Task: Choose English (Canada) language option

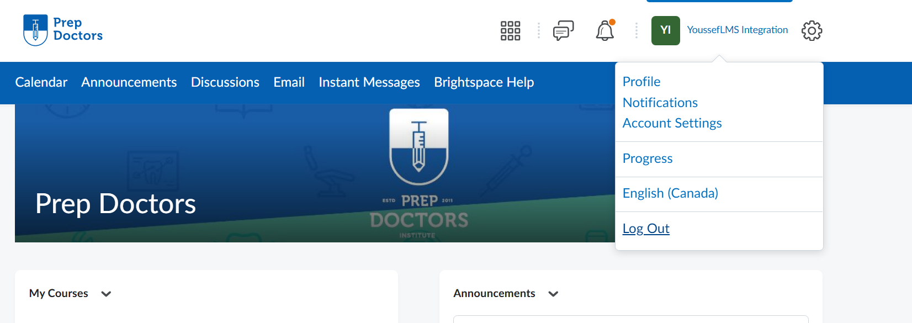Action: [x=670, y=193]
